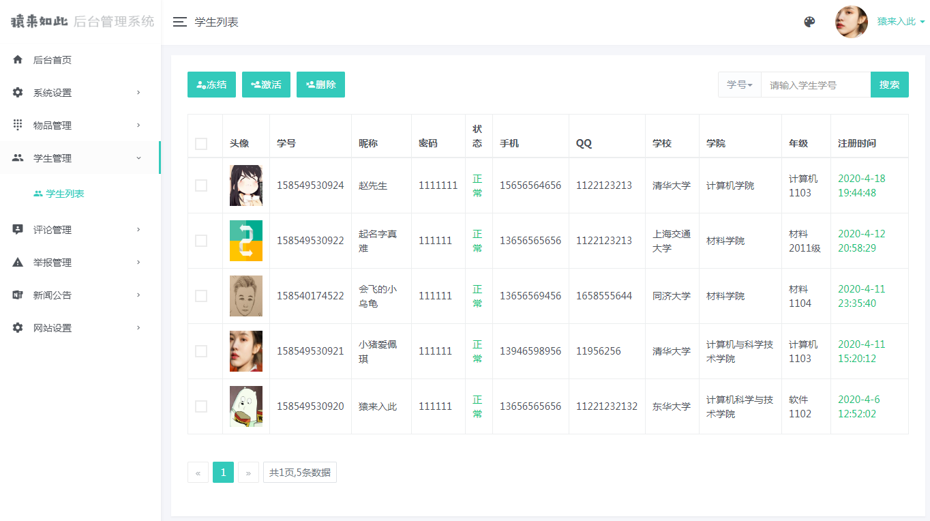Click the gear icon beside 系统设置

coord(18,93)
